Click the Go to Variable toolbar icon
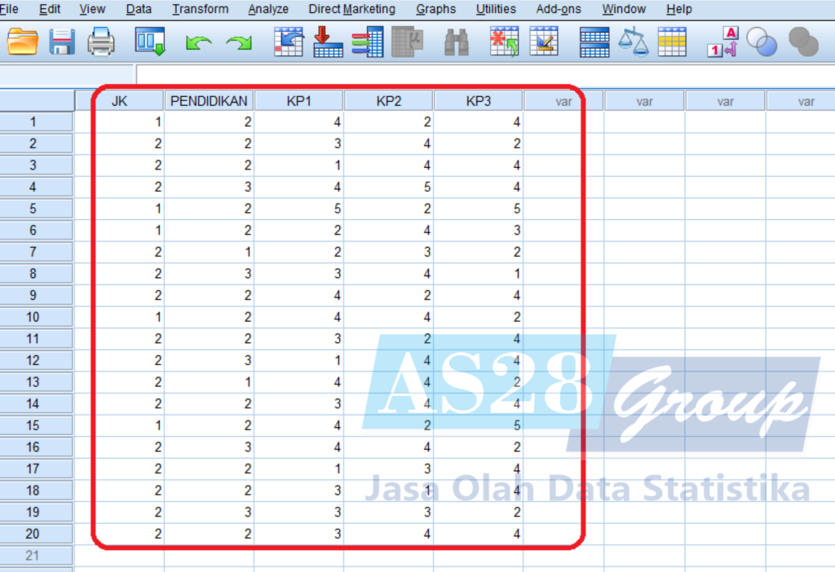Screen dimensions: 835x572 (328, 42)
